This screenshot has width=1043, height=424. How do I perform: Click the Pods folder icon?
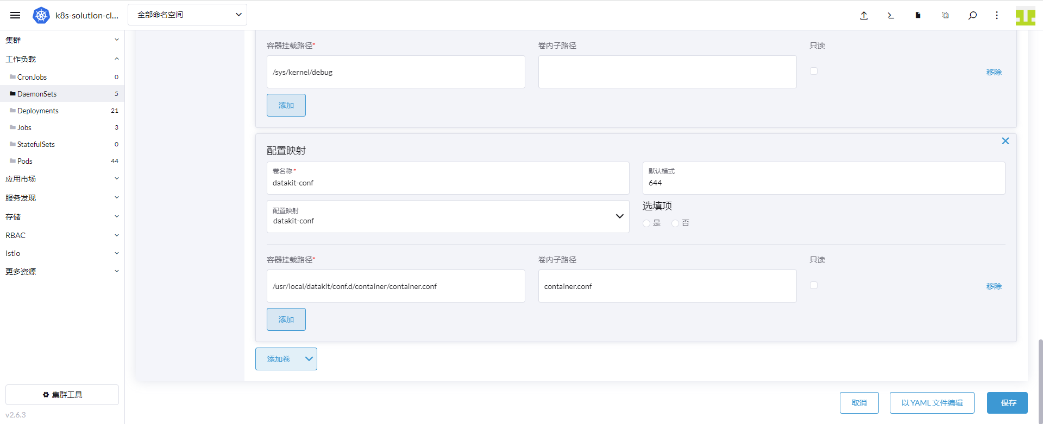coord(12,161)
